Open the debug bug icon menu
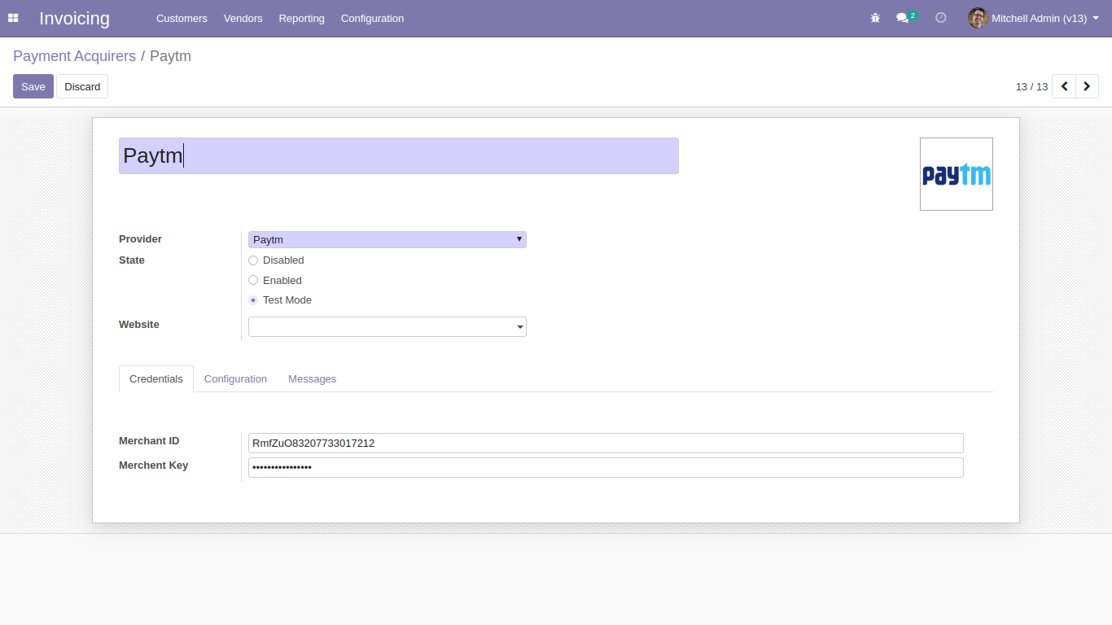The image size is (1112, 625). pyautogui.click(x=875, y=18)
